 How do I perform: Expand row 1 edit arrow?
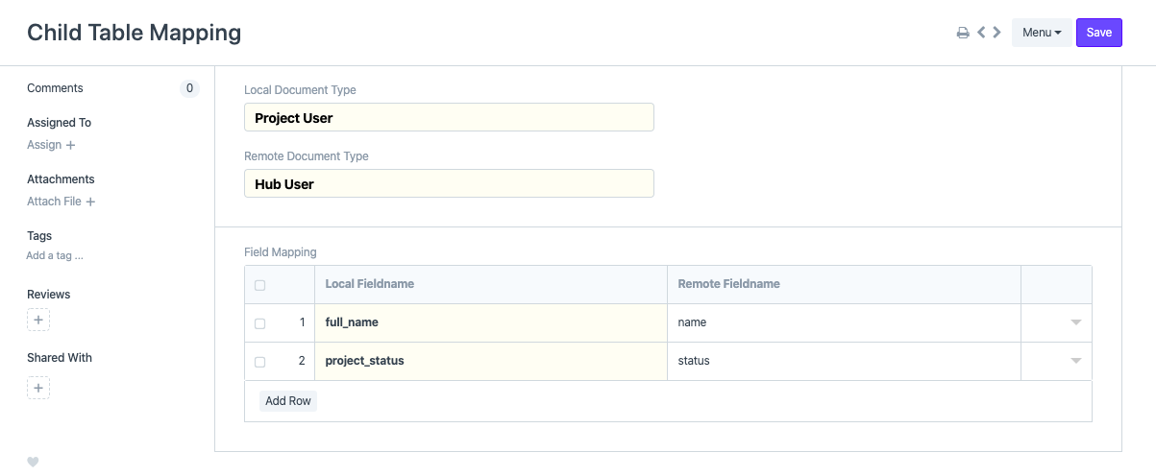1076,323
